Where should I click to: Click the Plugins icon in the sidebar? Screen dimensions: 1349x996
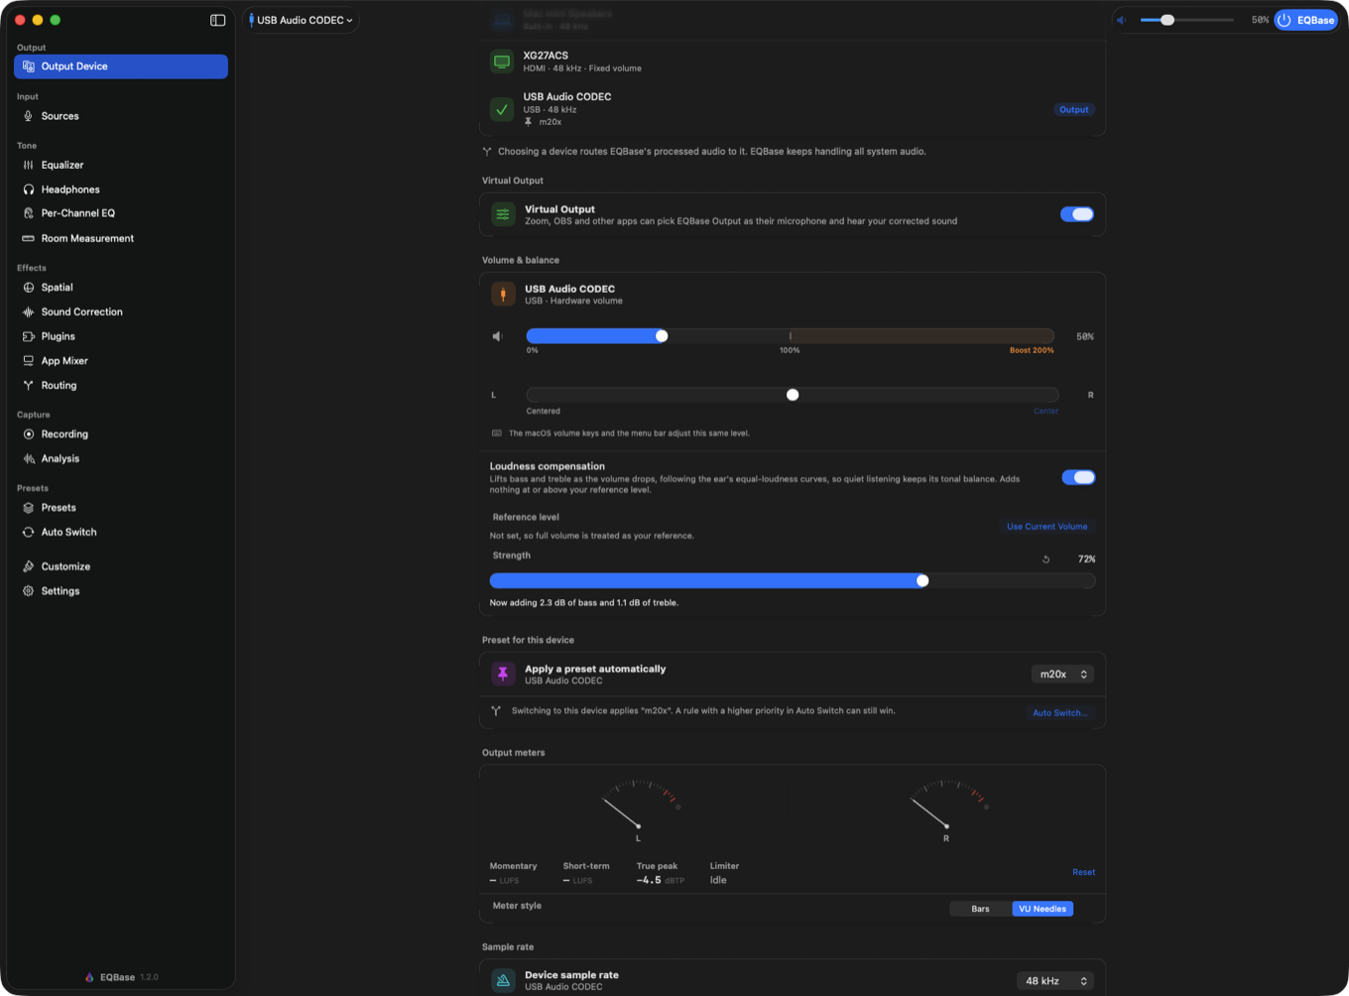coord(28,336)
